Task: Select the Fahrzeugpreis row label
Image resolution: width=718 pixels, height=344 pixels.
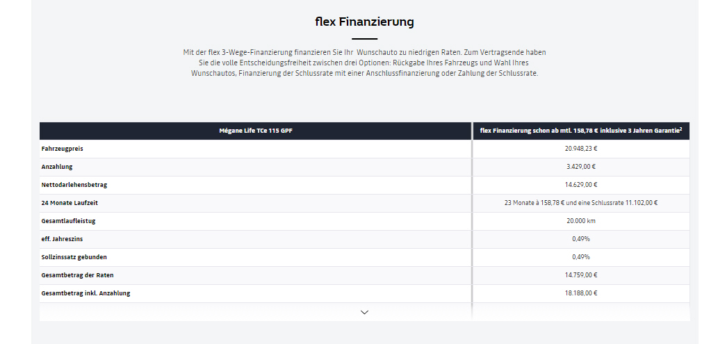Action: click(x=63, y=149)
